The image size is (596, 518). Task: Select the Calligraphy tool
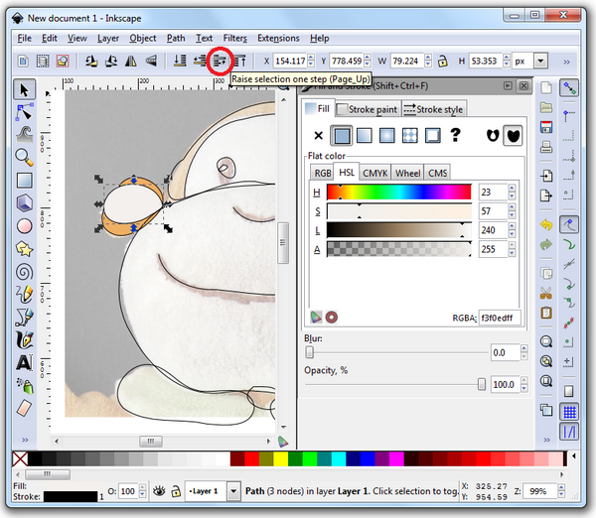click(24, 340)
